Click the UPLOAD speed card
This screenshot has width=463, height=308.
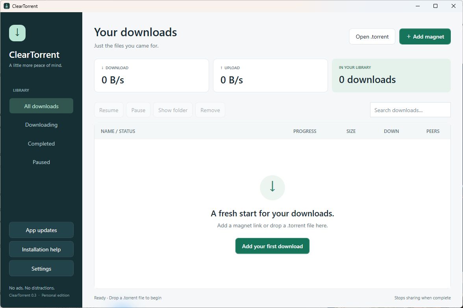click(x=270, y=76)
